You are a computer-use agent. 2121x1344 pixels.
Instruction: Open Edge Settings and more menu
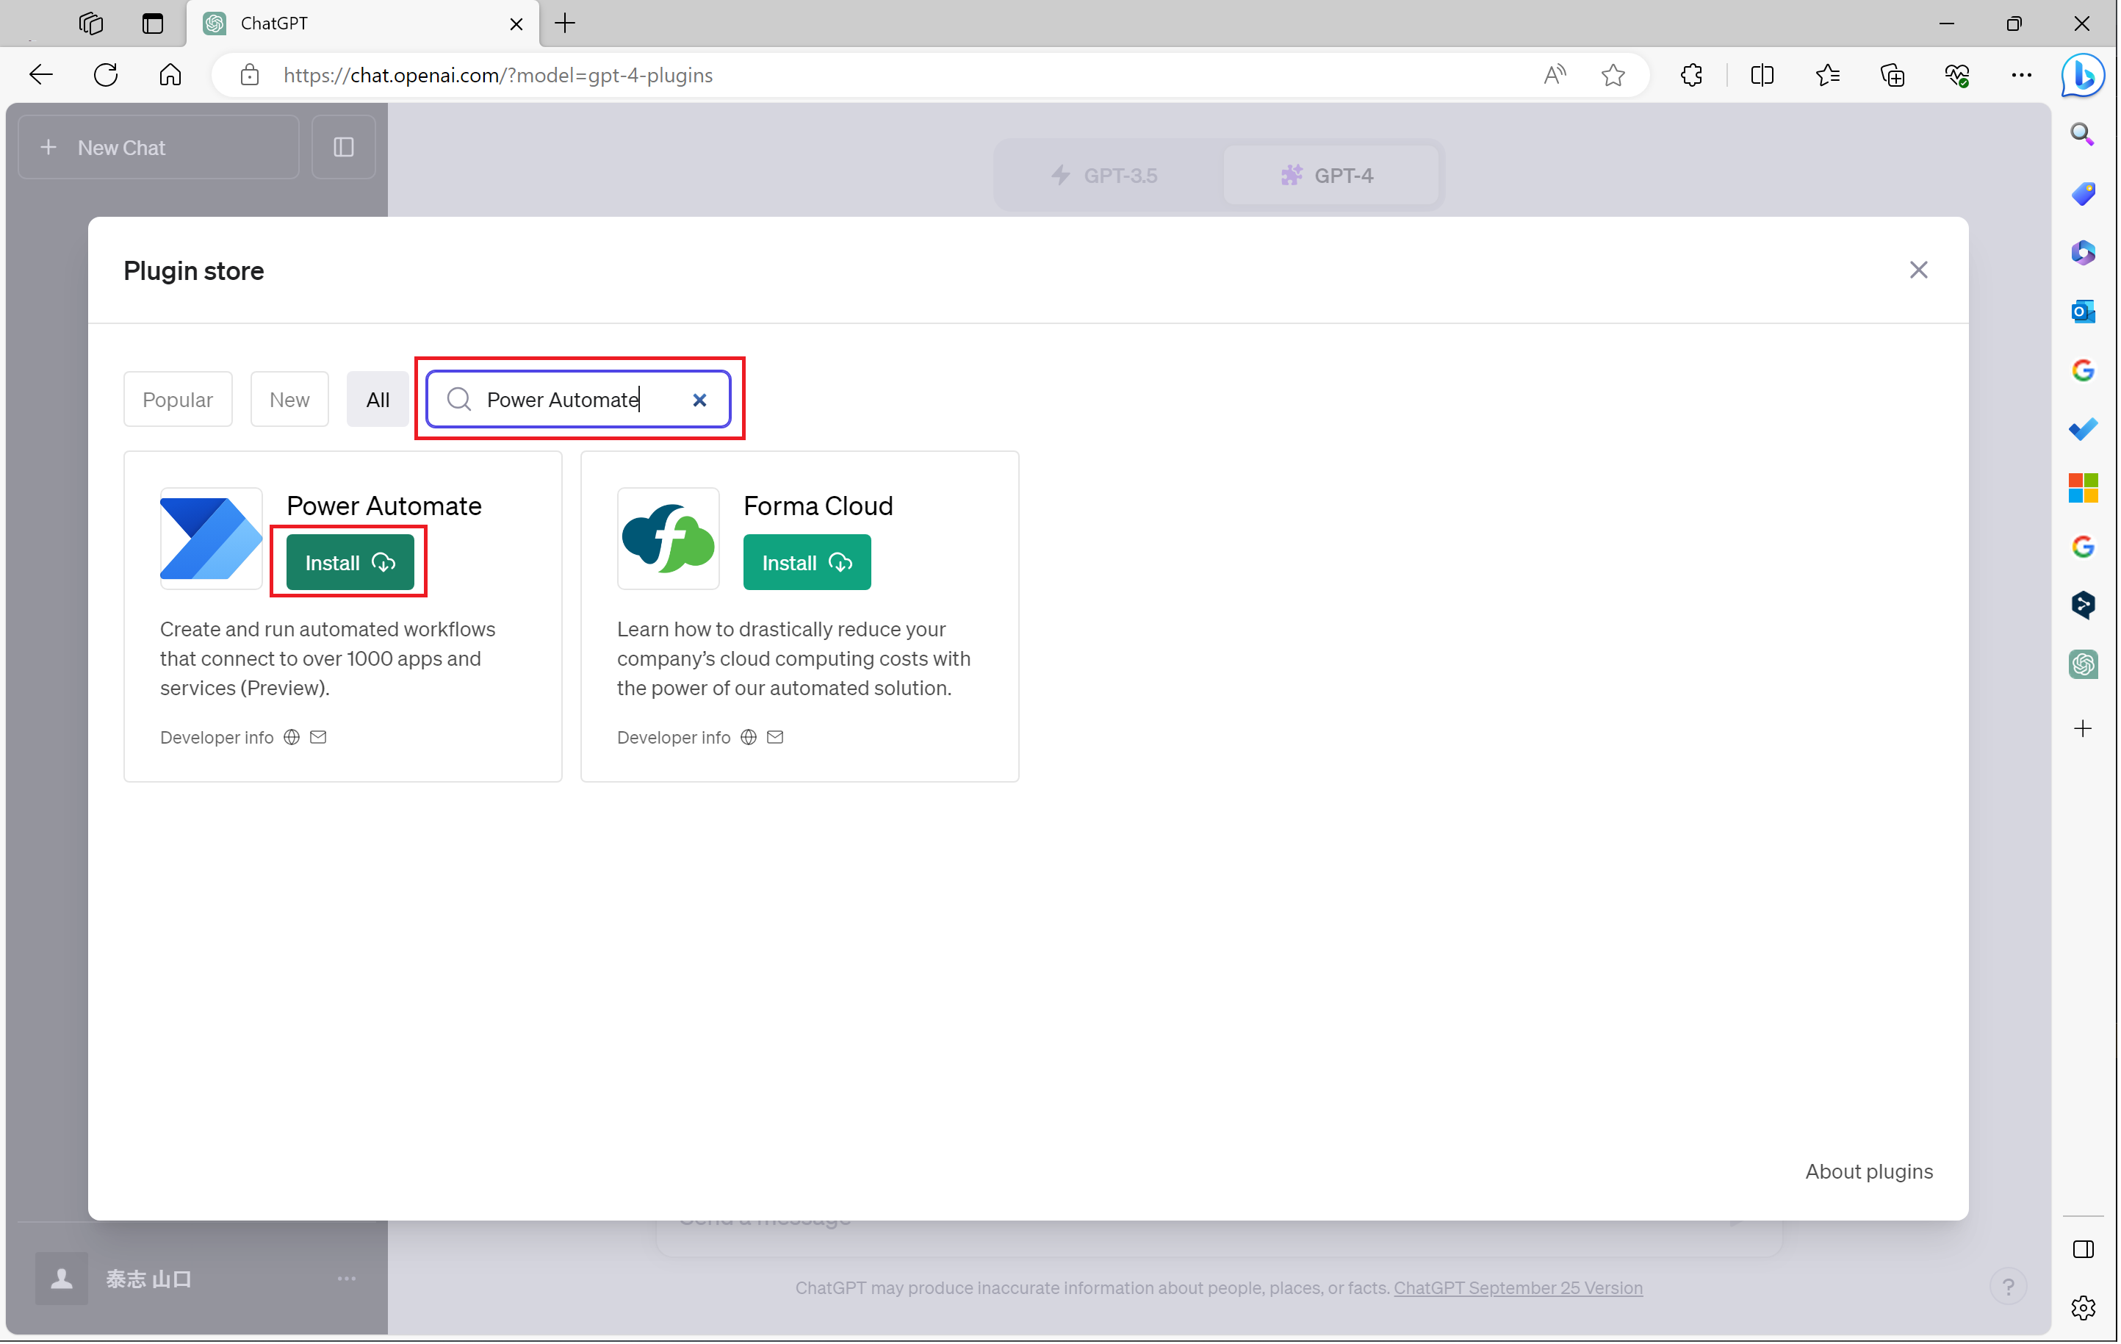tap(2022, 75)
